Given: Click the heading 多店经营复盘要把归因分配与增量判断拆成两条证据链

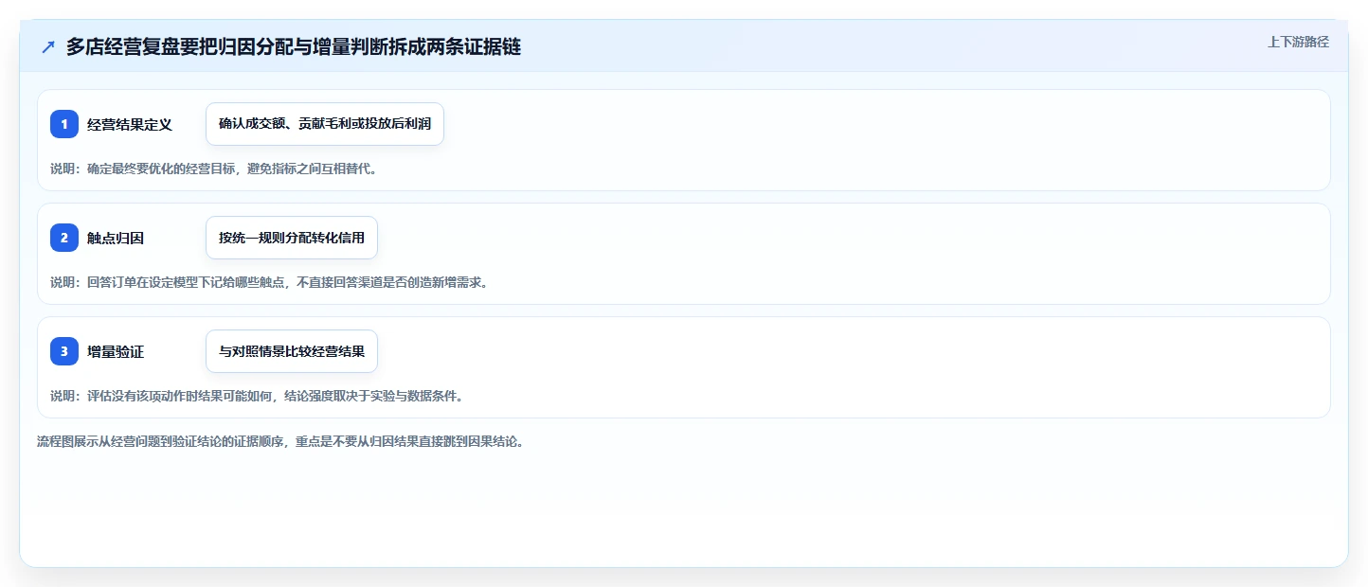Looking at the screenshot, I should (x=294, y=47).
